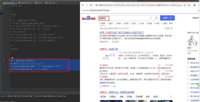Click the share icon in Chrome's address bar
Screen dimensions: 200x102
(185, 5)
